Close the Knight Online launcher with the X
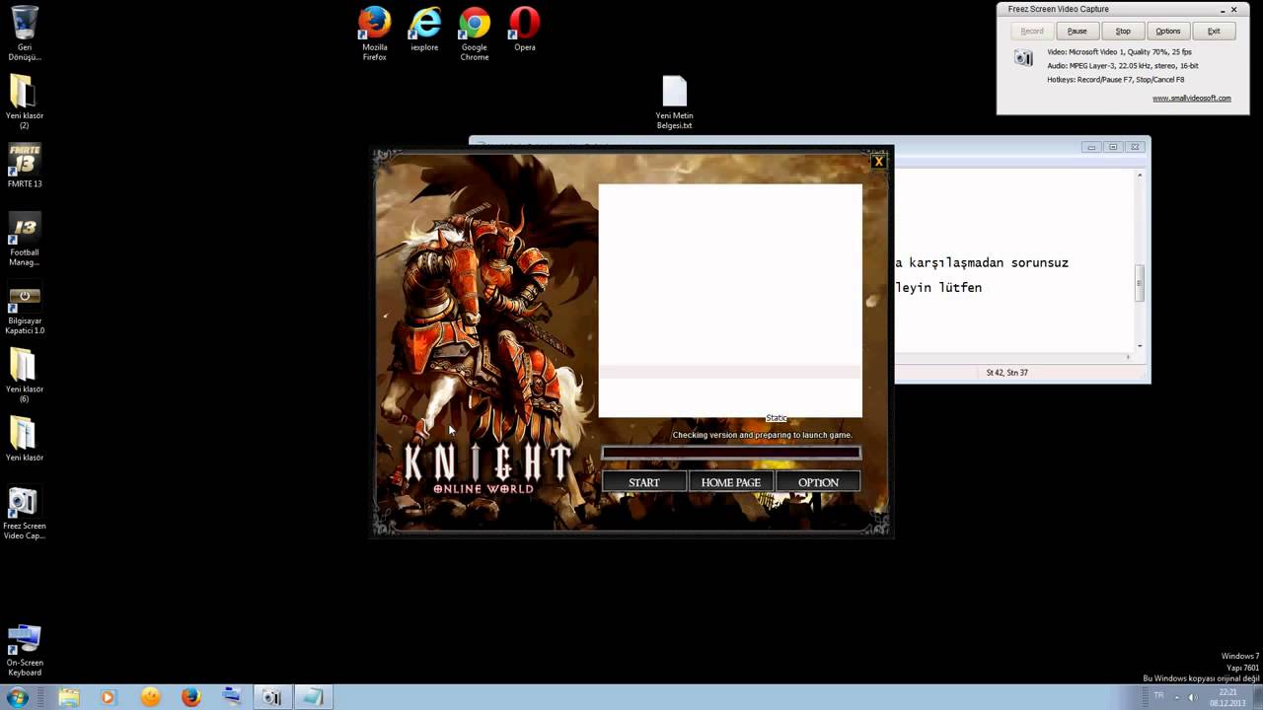The width and height of the screenshot is (1263, 710). click(x=878, y=162)
